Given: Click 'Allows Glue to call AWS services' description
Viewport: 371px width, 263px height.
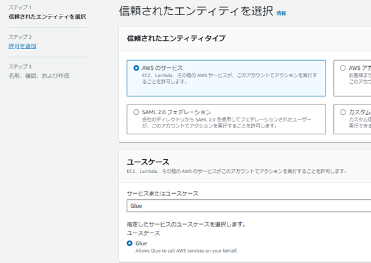Looking at the screenshot, I should point(187,251).
